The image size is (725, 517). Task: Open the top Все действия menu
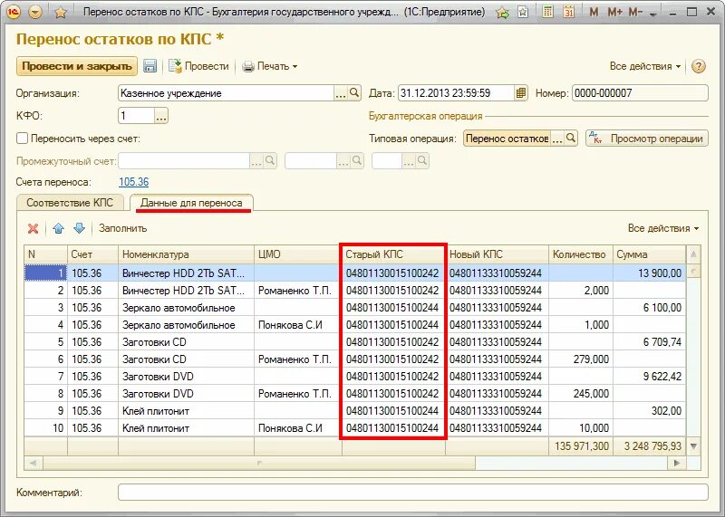click(x=645, y=66)
